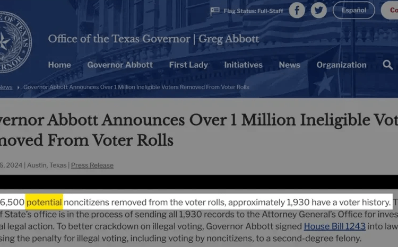The image size is (398, 247).
Task: Open the Twitter social icon
Action: point(318,11)
